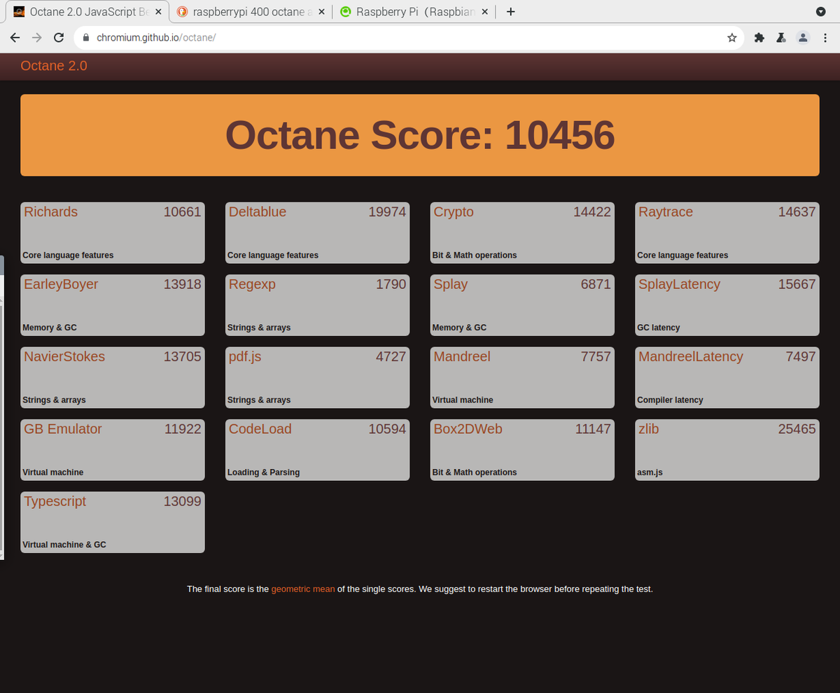The width and height of the screenshot is (840, 693).
Task: Open the Richards benchmark link
Action: tap(50, 211)
